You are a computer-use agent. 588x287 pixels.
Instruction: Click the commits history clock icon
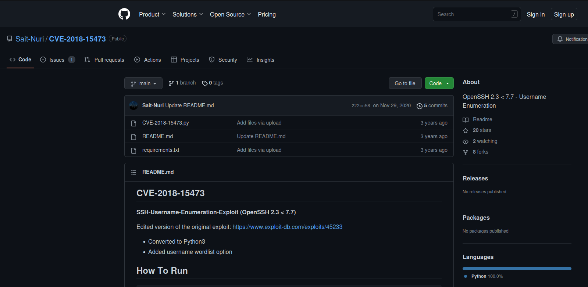[x=419, y=106]
